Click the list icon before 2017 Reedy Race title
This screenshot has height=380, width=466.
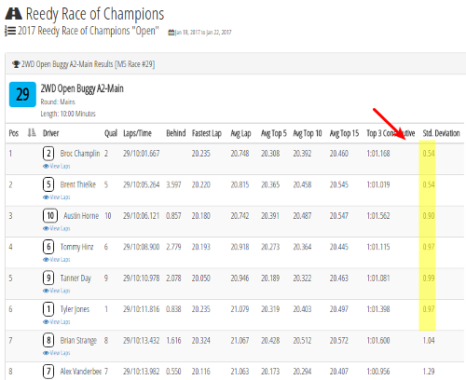(x=10, y=31)
